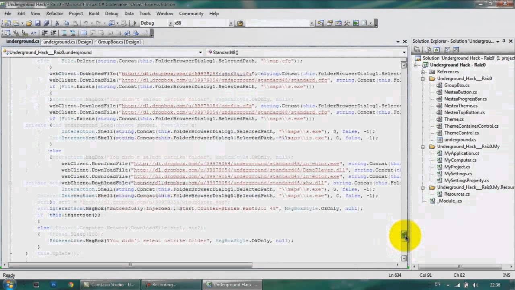Open the Underground_Hack__Raiz0.underground class dropdown

[200, 52]
